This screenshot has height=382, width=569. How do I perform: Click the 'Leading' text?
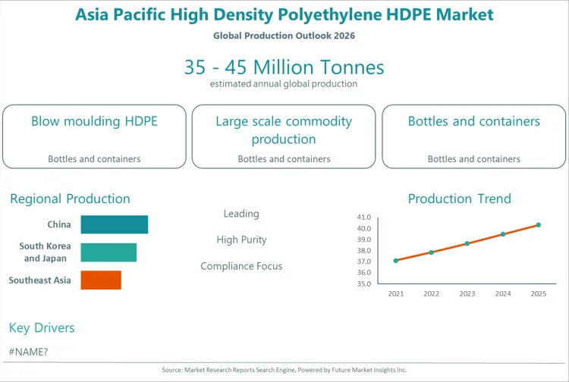(x=241, y=214)
